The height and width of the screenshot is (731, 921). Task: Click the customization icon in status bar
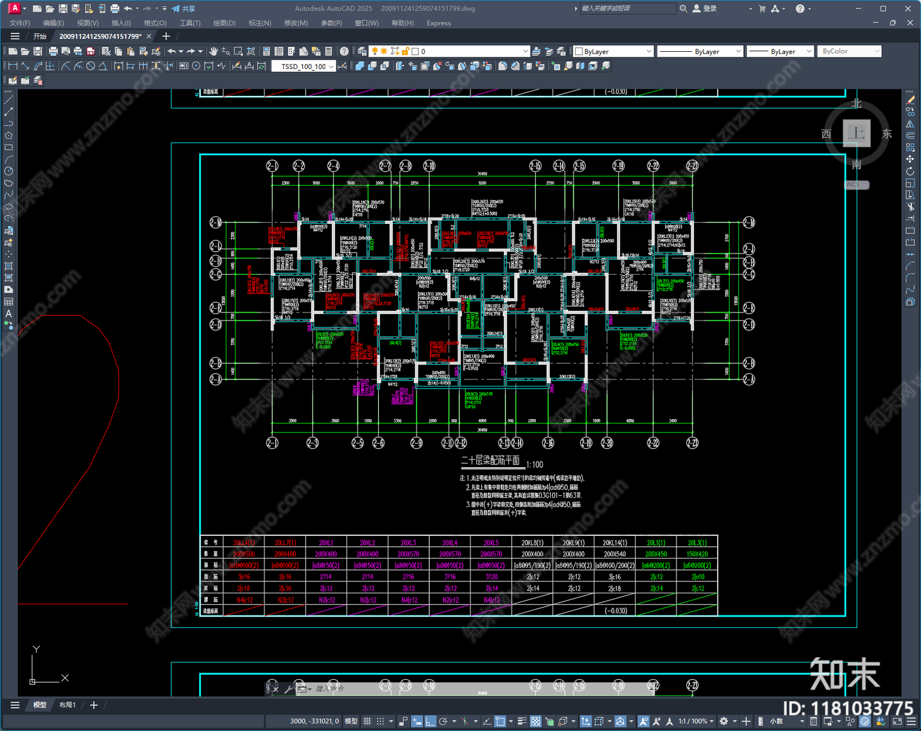click(911, 721)
